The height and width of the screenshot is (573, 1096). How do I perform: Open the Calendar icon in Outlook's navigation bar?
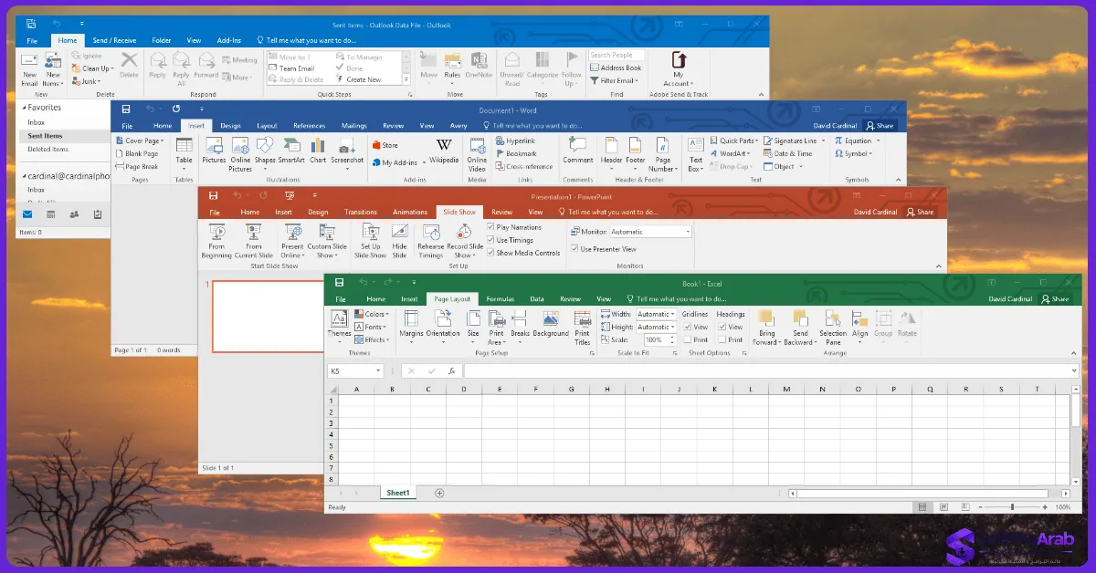click(50, 214)
